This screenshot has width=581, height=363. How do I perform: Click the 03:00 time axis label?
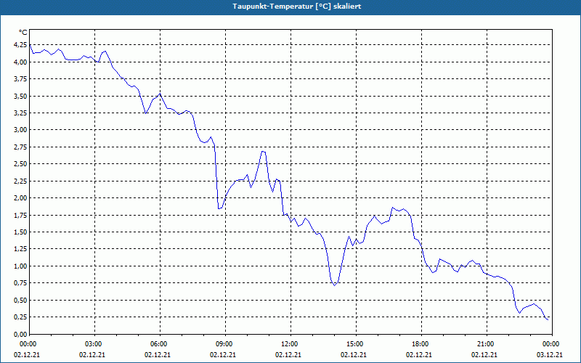click(95, 344)
